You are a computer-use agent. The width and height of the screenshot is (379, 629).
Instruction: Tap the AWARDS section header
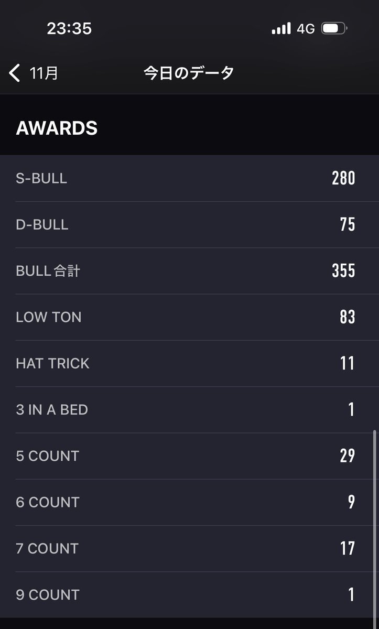(57, 128)
